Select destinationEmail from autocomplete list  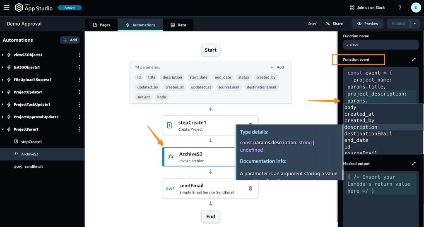(368, 134)
